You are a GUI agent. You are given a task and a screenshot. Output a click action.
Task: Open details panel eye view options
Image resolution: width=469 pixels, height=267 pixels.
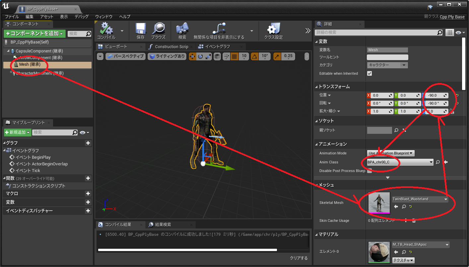[460, 33]
